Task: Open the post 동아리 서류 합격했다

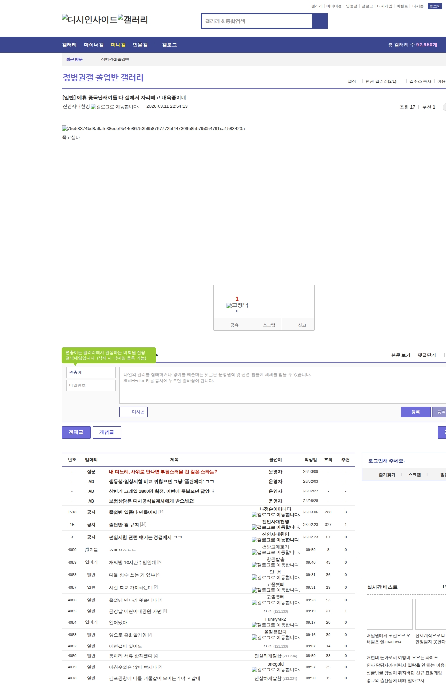Action: [x=131, y=656]
